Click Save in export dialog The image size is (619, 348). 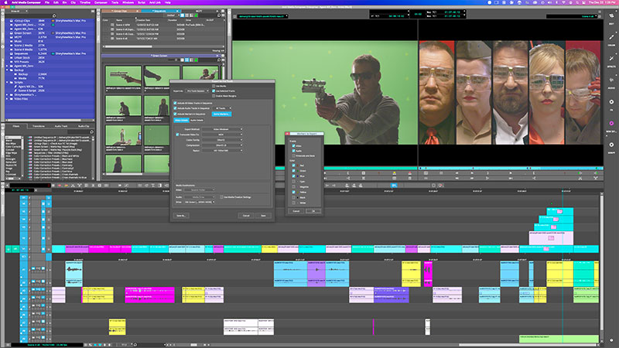(263, 216)
